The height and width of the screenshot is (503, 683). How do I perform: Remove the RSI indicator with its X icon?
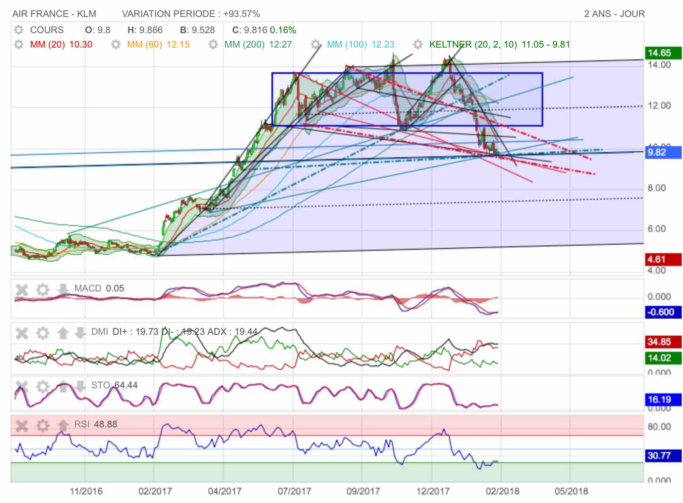(x=22, y=425)
